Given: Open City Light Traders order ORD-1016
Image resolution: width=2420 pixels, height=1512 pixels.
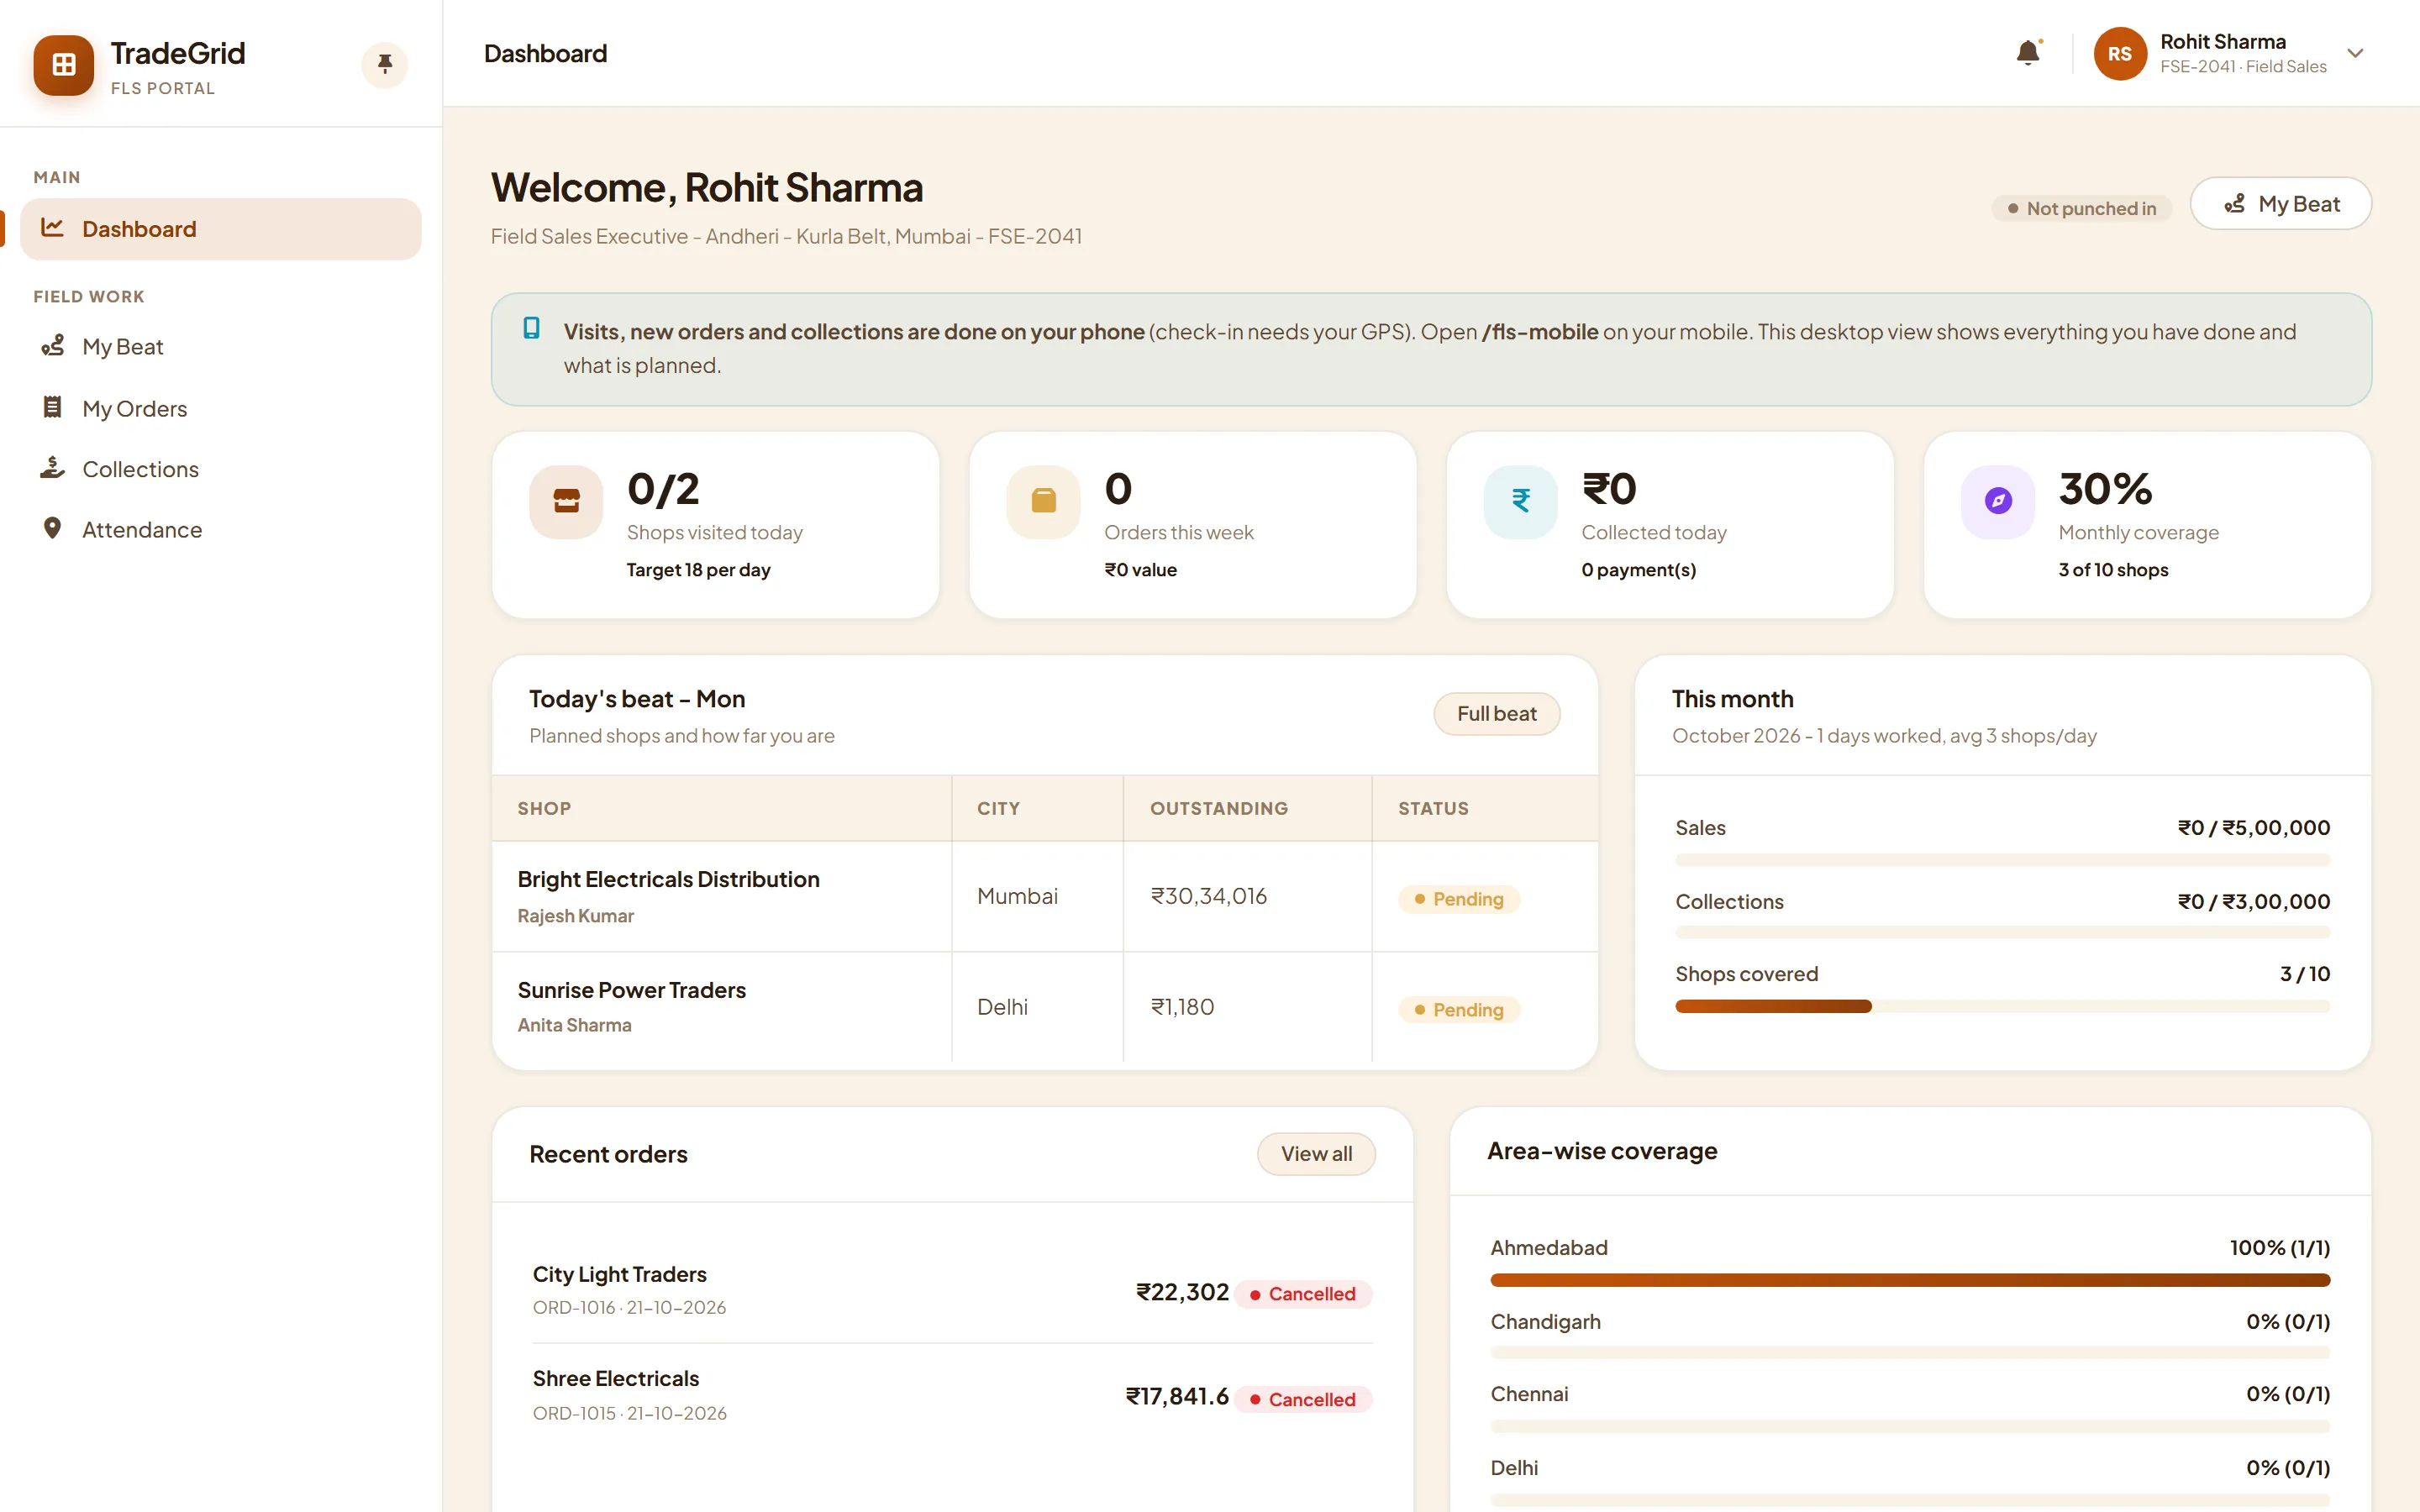Looking at the screenshot, I should click(952, 1290).
